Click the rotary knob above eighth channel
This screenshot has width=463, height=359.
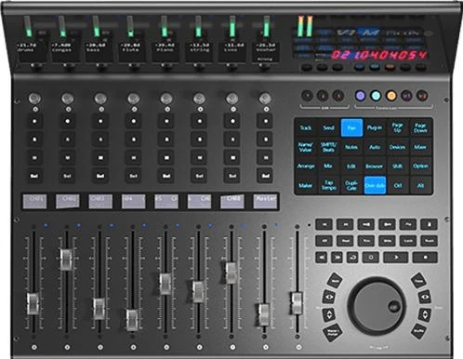[265, 99]
